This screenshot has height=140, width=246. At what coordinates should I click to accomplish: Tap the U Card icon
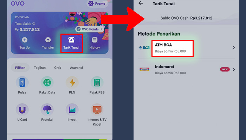point(22,110)
